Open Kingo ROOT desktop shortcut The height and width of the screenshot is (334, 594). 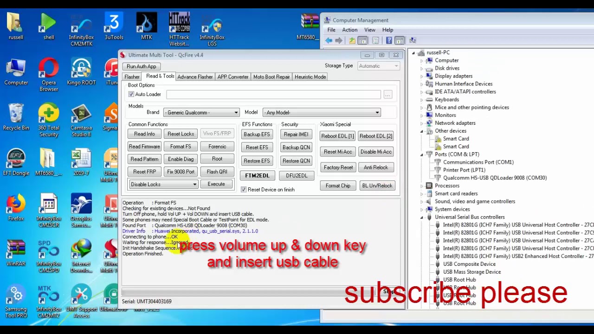(81, 71)
